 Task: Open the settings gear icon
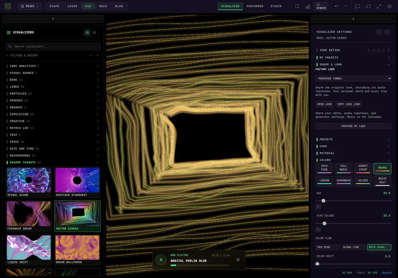pyautogui.click(x=389, y=6)
